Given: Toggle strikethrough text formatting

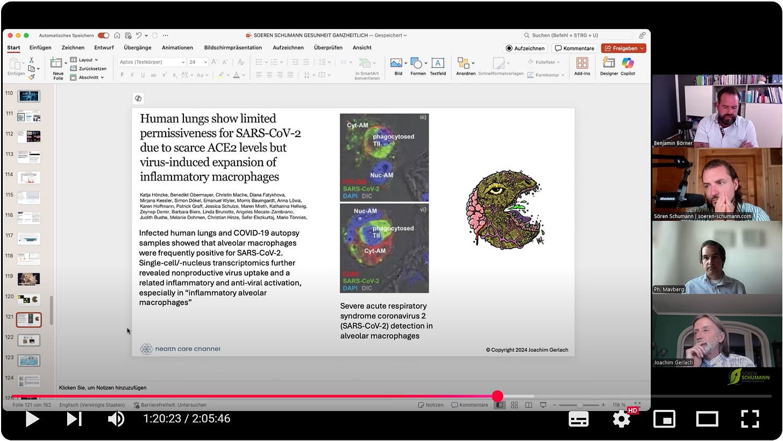Looking at the screenshot, I should pos(154,75).
